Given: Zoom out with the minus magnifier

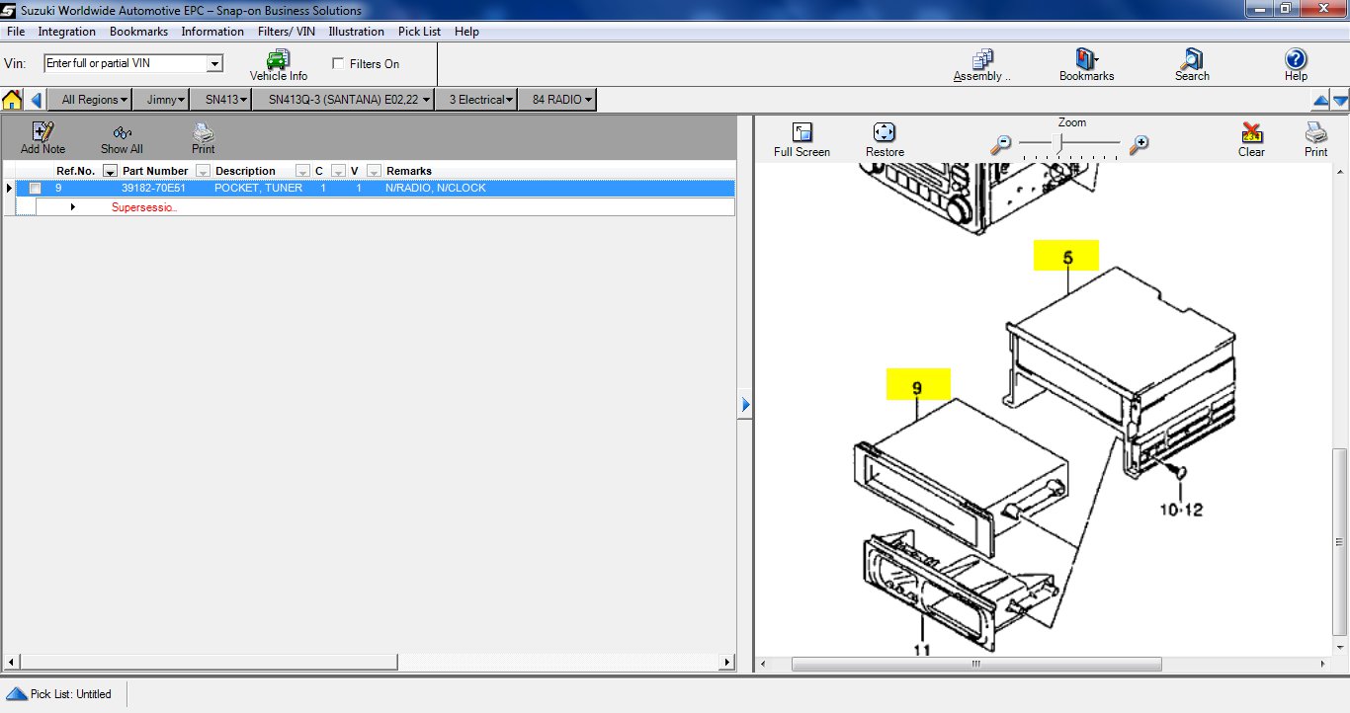Looking at the screenshot, I should tap(1001, 144).
